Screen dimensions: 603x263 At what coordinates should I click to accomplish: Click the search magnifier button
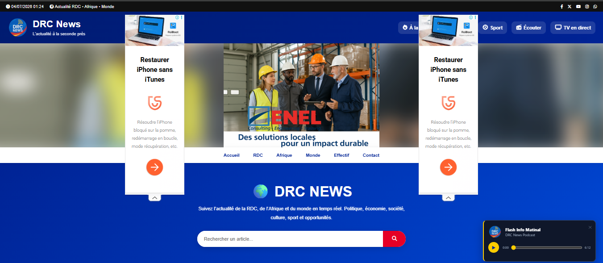tap(394, 239)
